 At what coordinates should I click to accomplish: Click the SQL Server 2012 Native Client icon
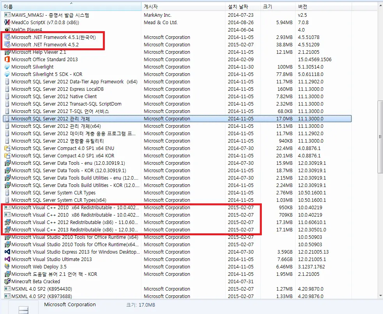(7, 97)
